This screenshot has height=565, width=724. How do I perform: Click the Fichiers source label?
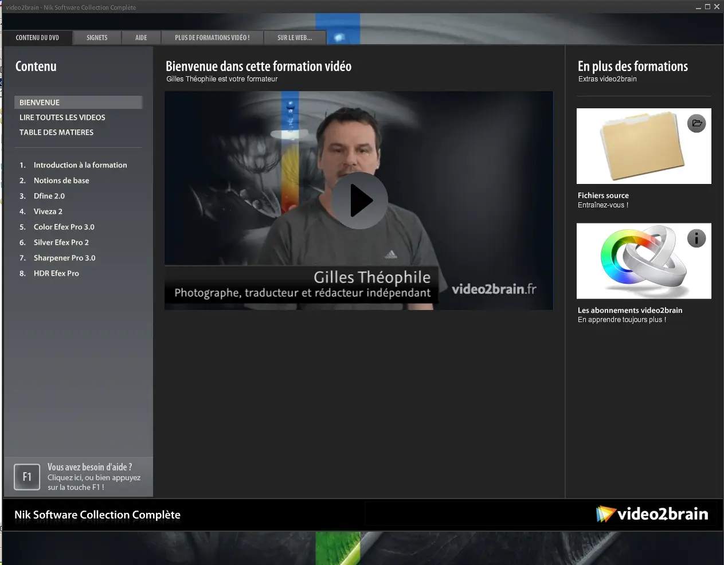[x=603, y=195]
